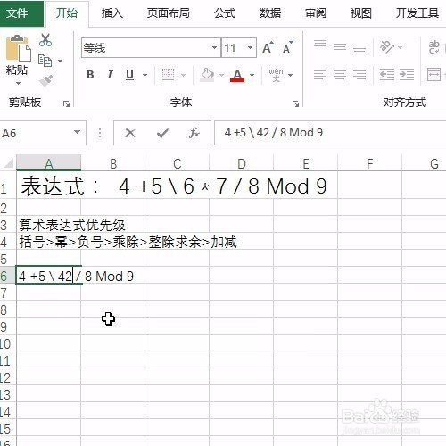The height and width of the screenshot is (446, 446).
Task: Select column B header
Action: [113, 164]
